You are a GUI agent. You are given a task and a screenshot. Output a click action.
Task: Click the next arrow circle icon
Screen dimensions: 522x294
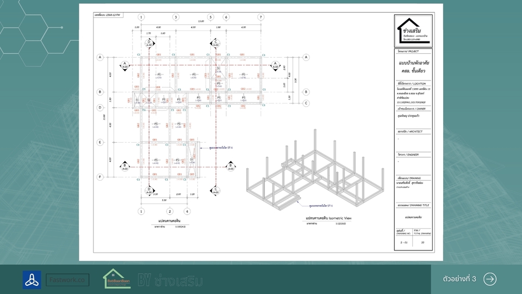(x=490, y=279)
